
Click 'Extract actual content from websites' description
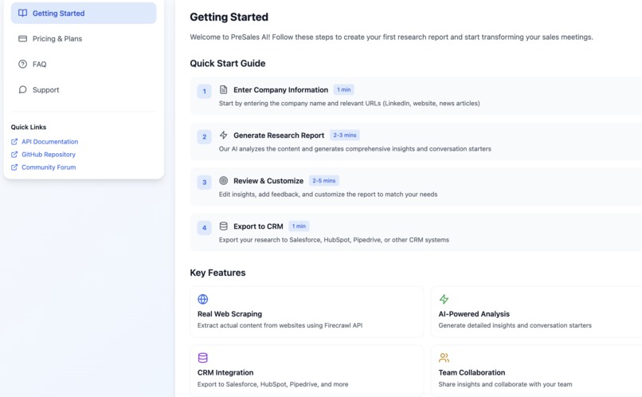point(280,325)
